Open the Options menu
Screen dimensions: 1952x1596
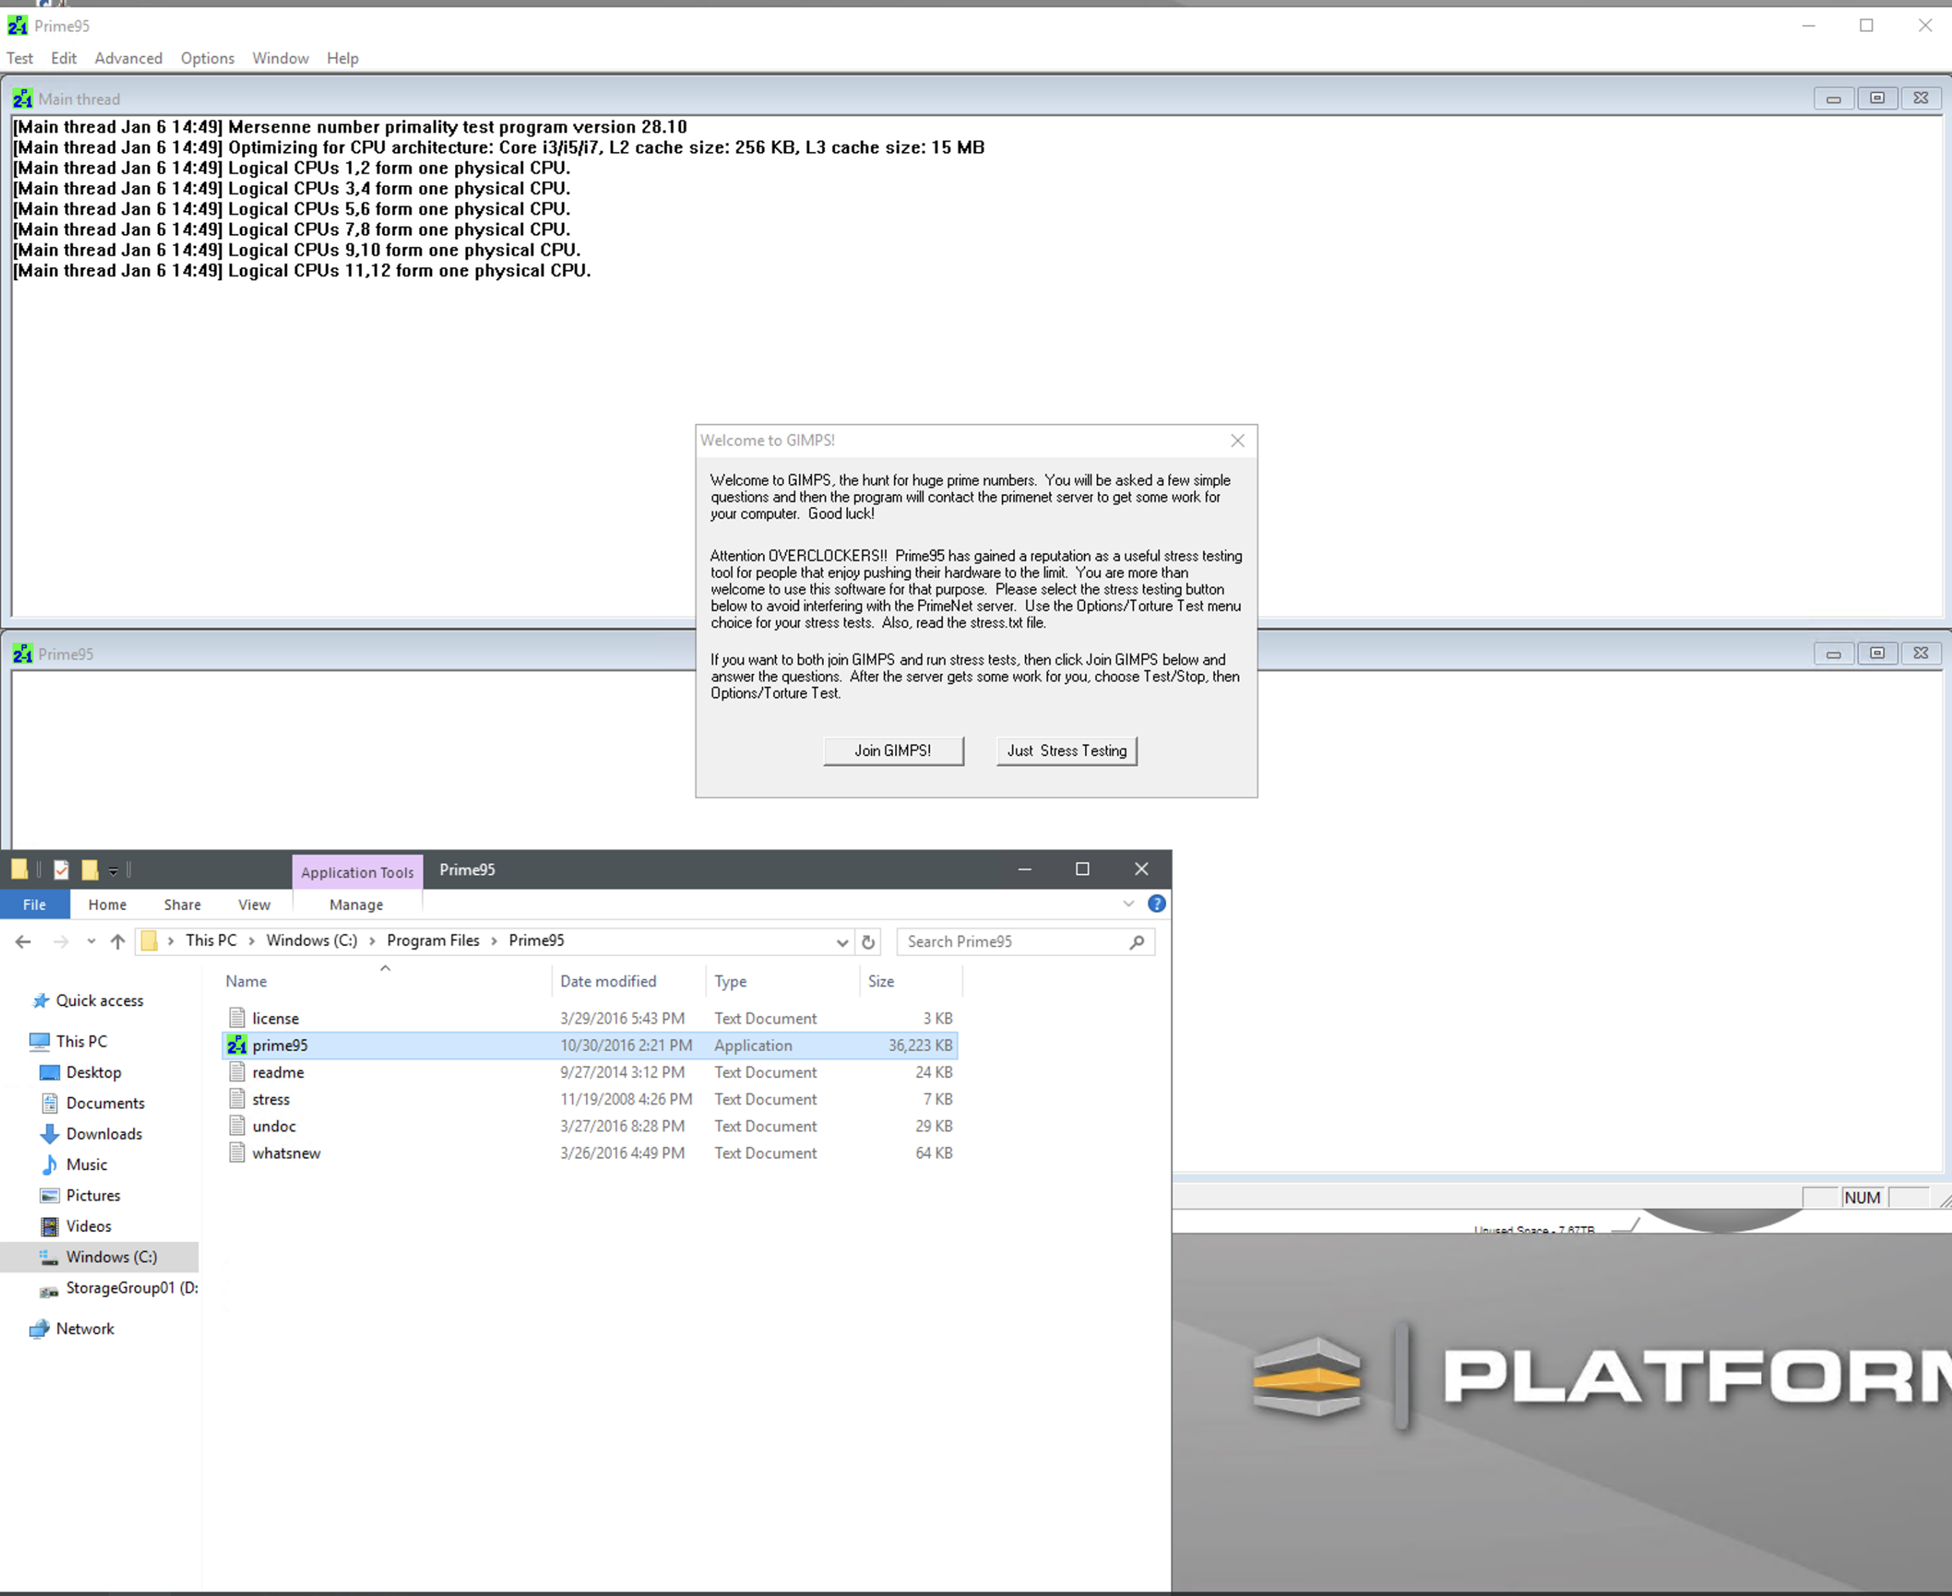208,58
